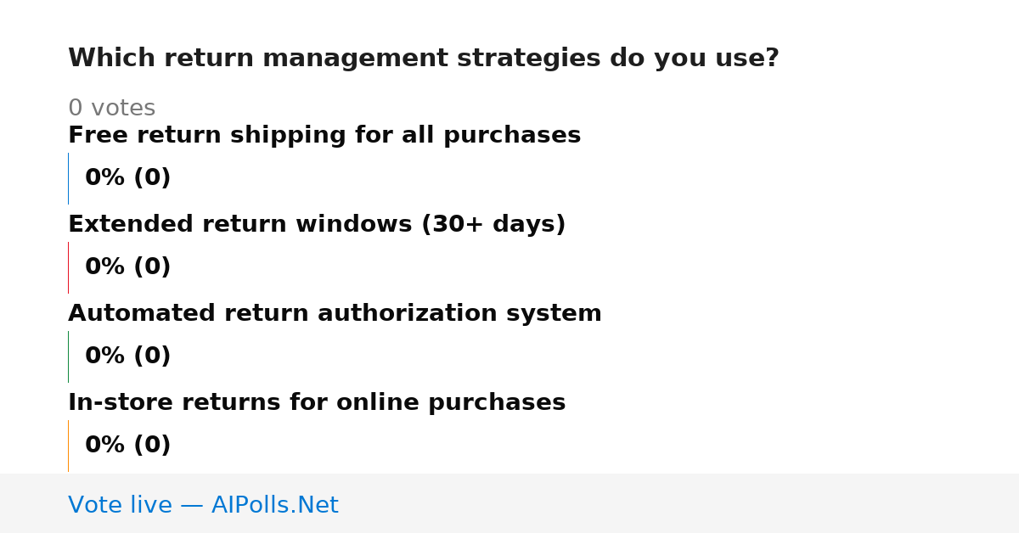
Task: Click the red result bar for extended windows
Action: point(68,267)
